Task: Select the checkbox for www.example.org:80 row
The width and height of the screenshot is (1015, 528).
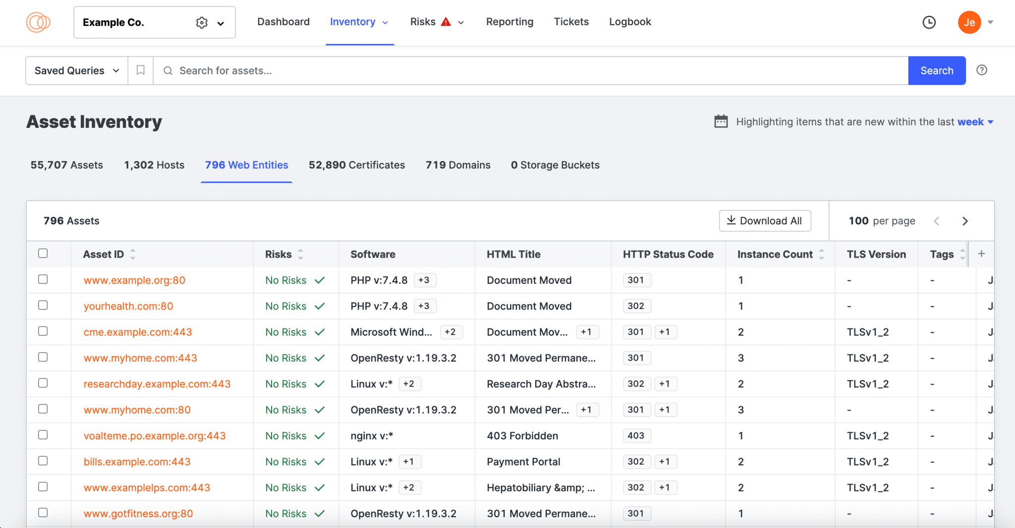Action: click(43, 279)
